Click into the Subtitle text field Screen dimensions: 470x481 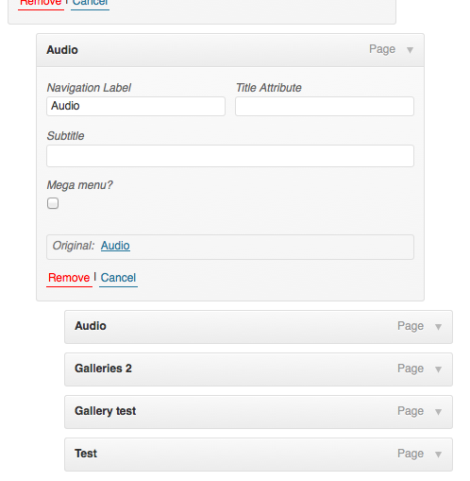click(x=230, y=156)
